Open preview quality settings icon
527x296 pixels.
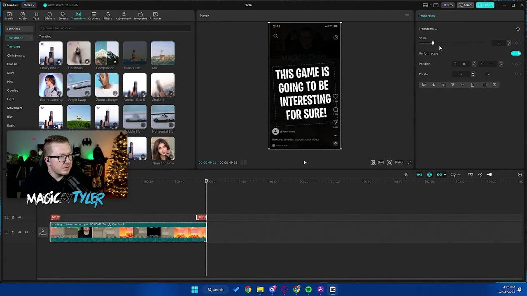pyautogui.click(x=373, y=162)
